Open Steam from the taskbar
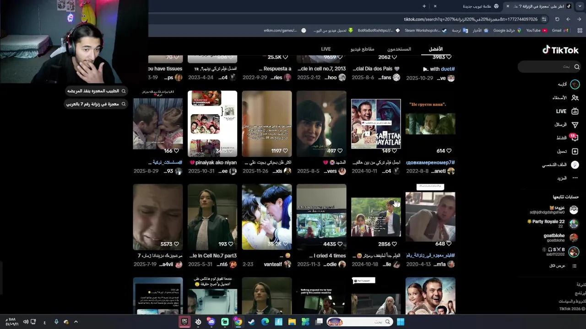Image resolution: width=586 pixels, height=329 pixels. click(251, 322)
